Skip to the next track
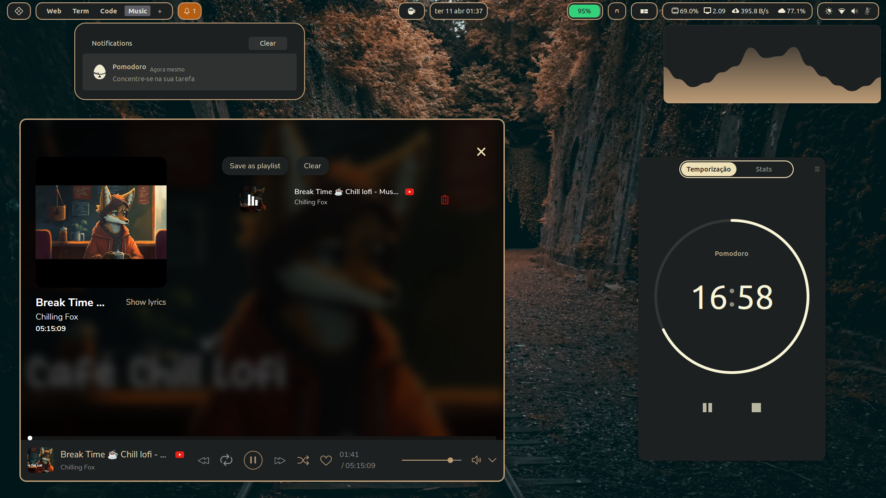This screenshot has height=498, width=886. [280, 461]
